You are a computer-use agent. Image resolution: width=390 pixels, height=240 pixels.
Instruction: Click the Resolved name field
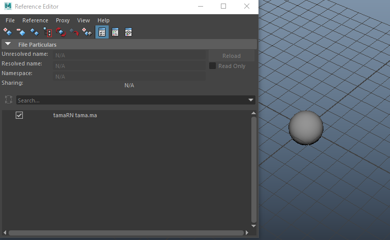click(129, 66)
